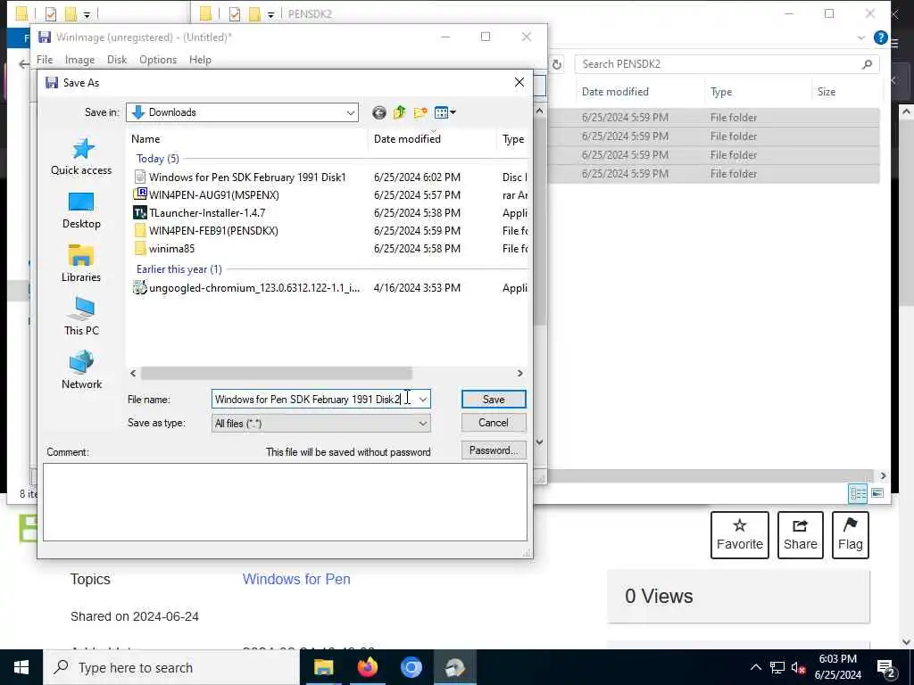Switch Explorer to large icons view
Image resolution: width=914 pixels, height=685 pixels.
coord(877,494)
